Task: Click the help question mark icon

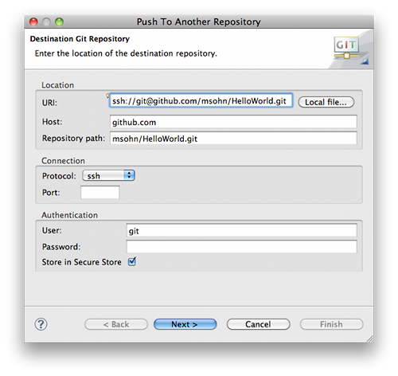Action: coord(41,324)
